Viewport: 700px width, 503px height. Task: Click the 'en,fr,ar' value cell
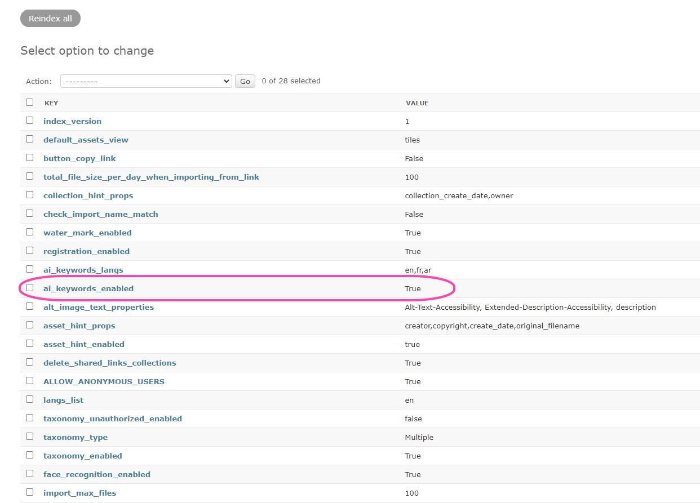418,270
